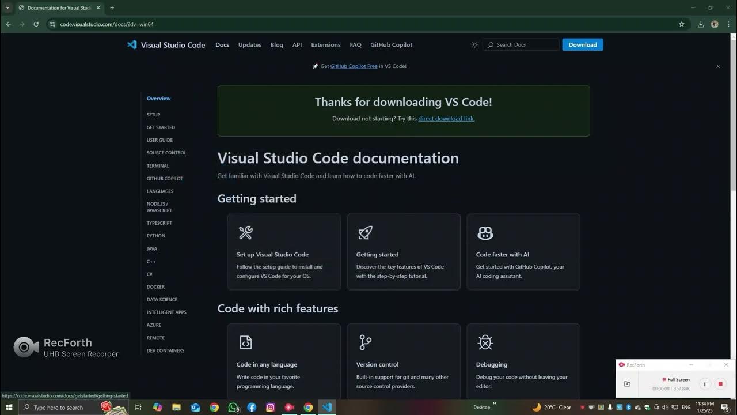The height and width of the screenshot is (415, 737).
Task: Expand the DEV CONTAINERS sidebar section
Action: point(165,350)
